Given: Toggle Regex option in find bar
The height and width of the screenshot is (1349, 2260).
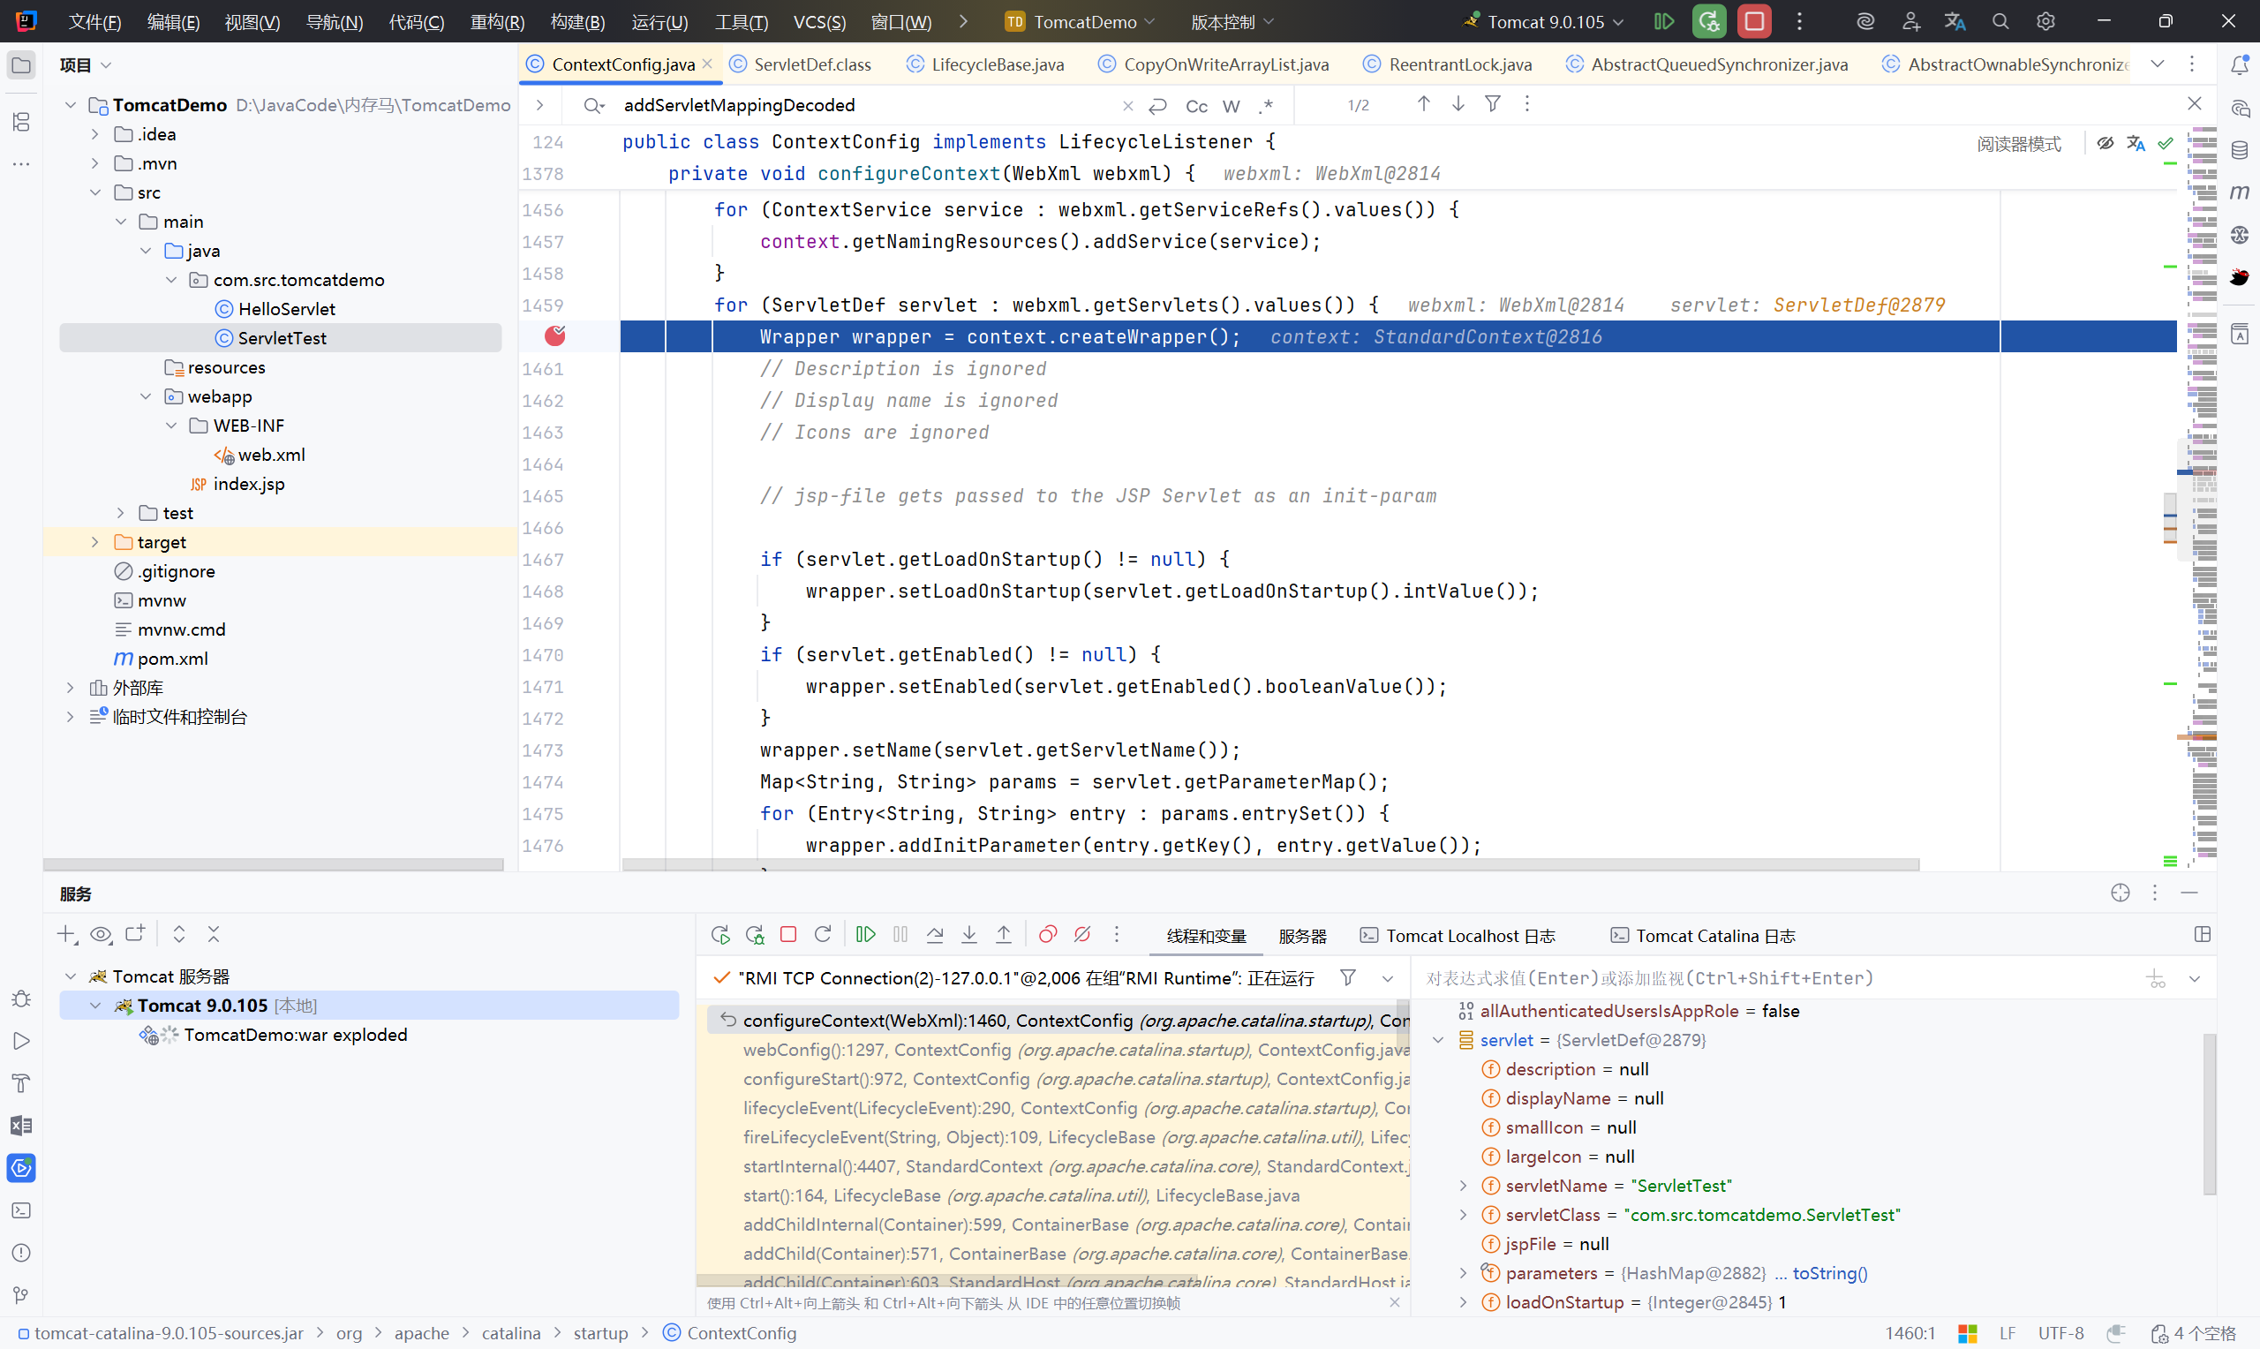Looking at the screenshot, I should tap(1265, 106).
